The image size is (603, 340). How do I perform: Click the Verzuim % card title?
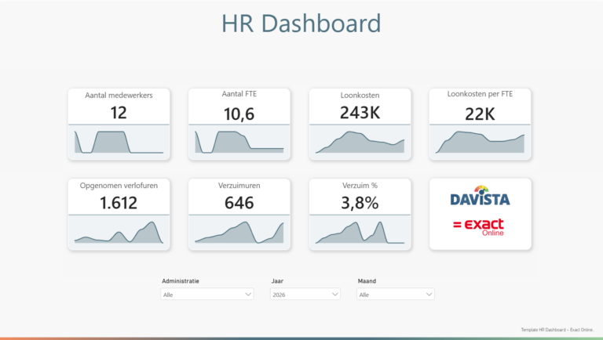coord(360,186)
